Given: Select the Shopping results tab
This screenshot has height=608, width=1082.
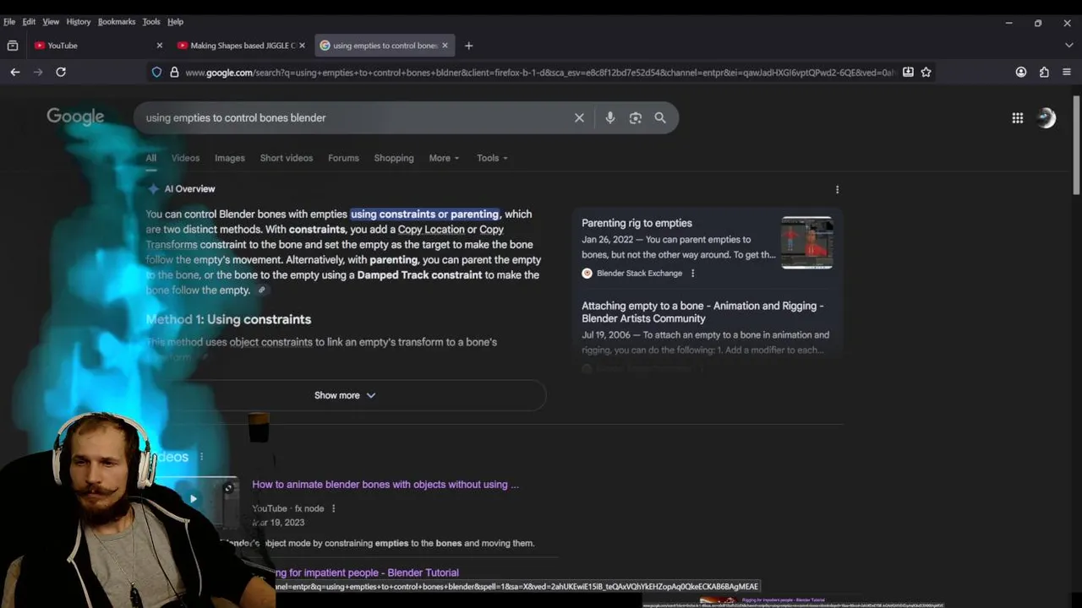Looking at the screenshot, I should [394, 158].
